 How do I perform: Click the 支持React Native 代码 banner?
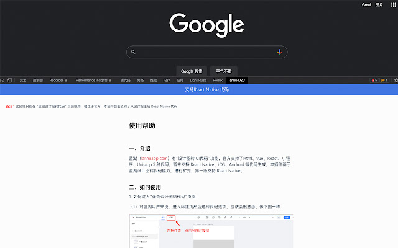click(x=199, y=89)
